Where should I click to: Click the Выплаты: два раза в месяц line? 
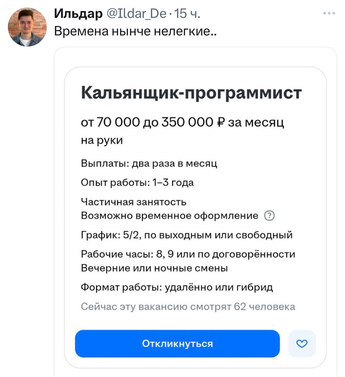(x=149, y=163)
